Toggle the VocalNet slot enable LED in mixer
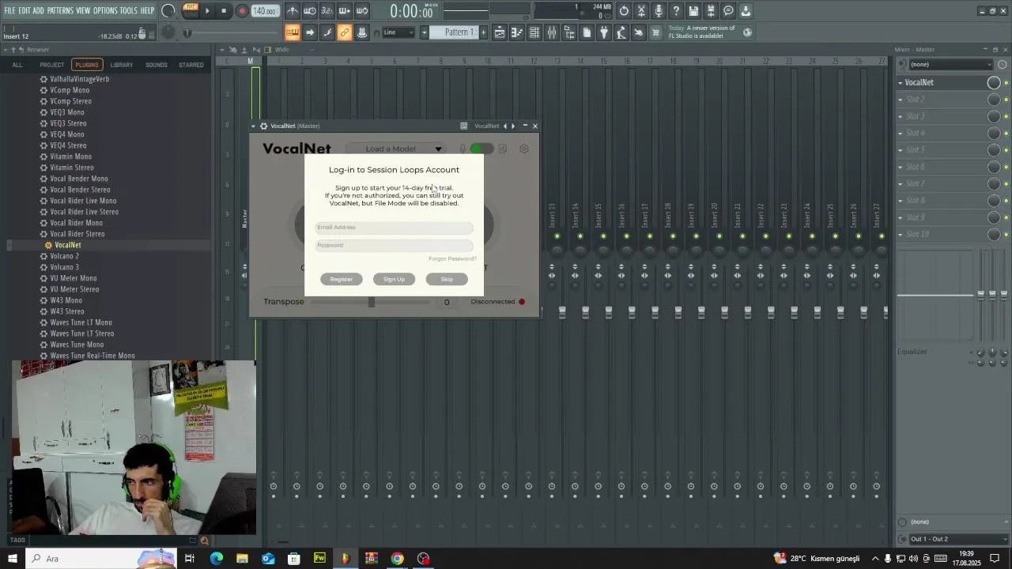 (1006, 83)
